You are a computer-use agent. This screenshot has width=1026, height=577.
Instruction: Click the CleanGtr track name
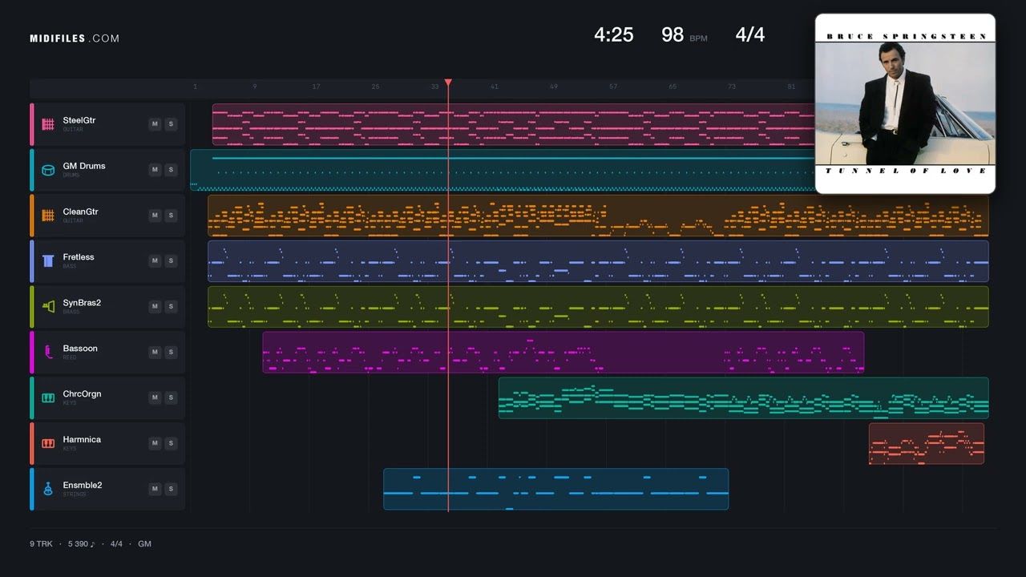(x=80, y=212)
